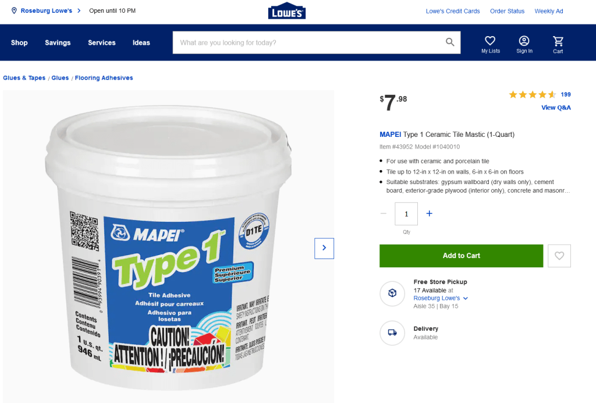The image size is (596, 403).
Task: Open My Lists heart icon
Action: (x=490, y=41)
